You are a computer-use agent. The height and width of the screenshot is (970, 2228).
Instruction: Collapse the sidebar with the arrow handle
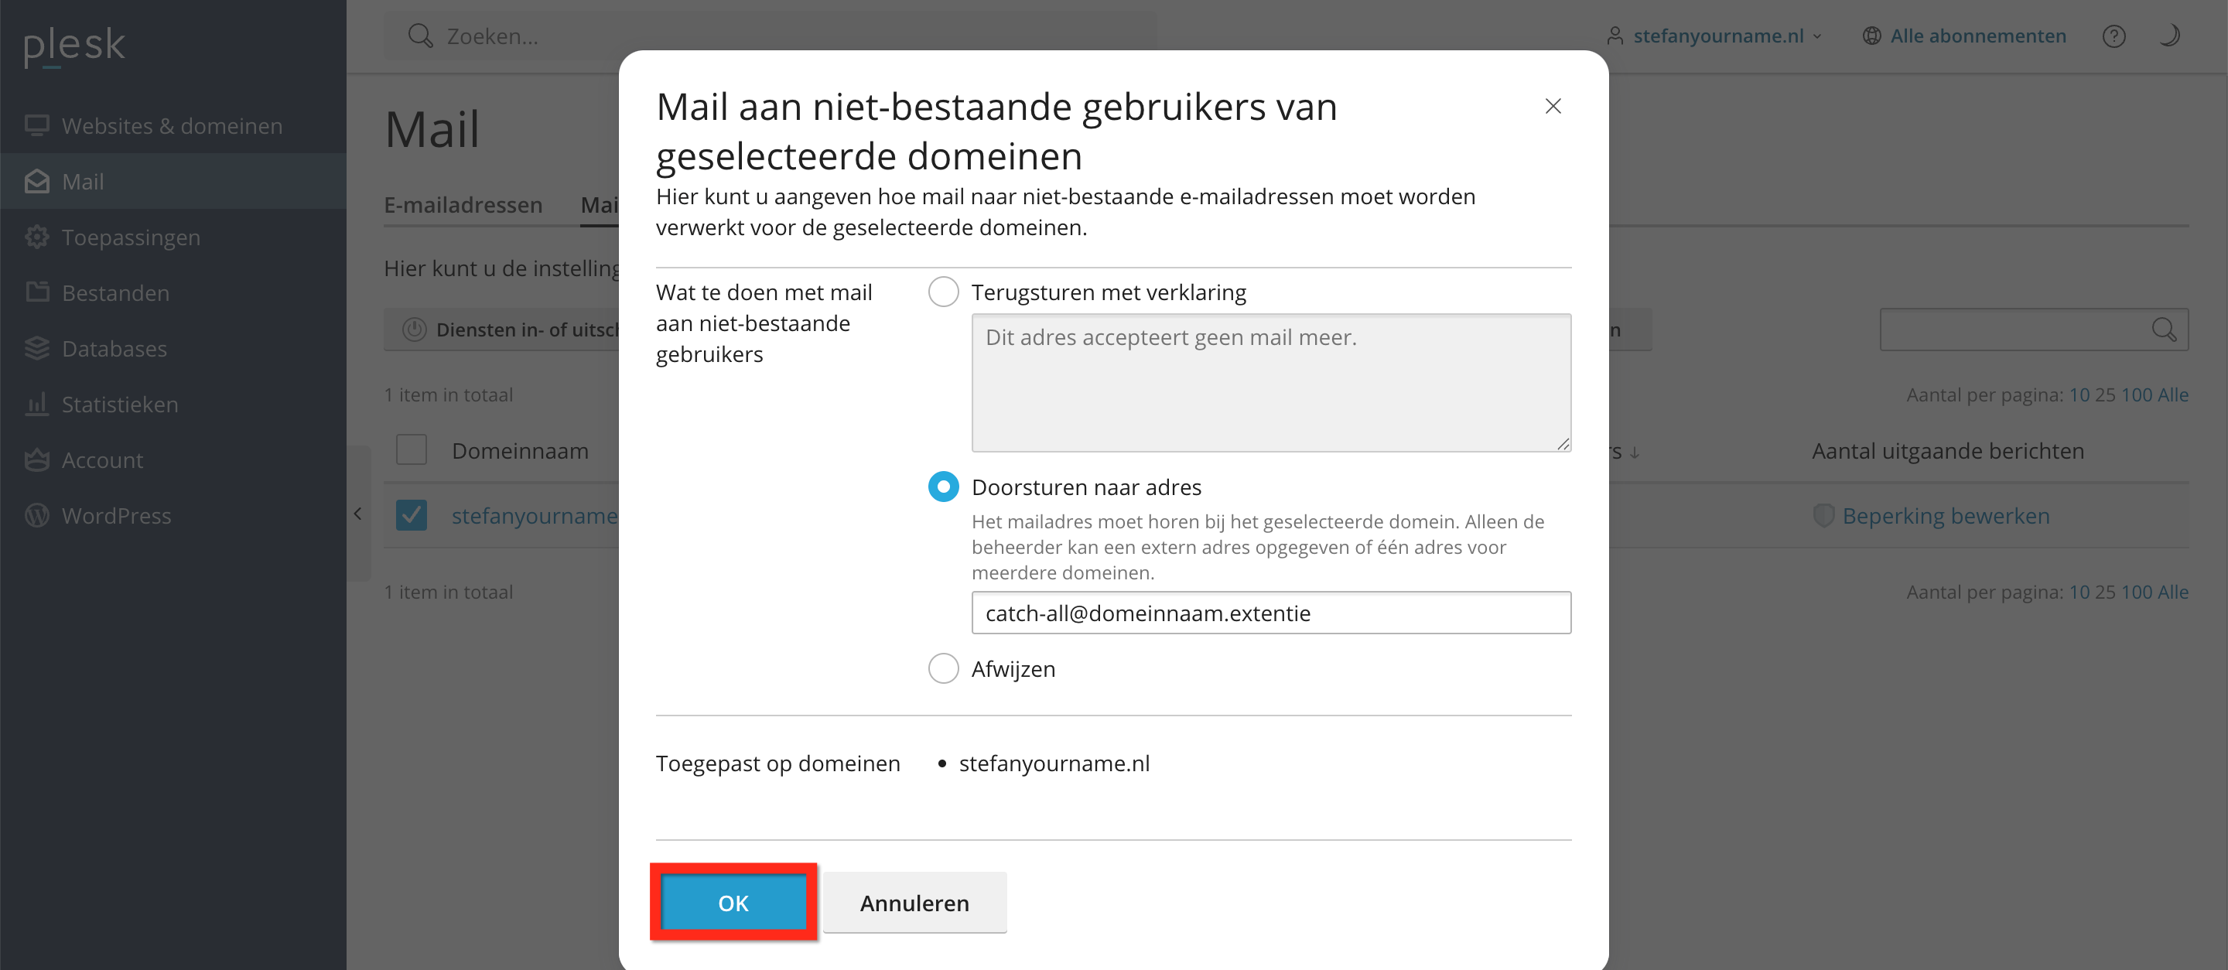click(358, 514)
